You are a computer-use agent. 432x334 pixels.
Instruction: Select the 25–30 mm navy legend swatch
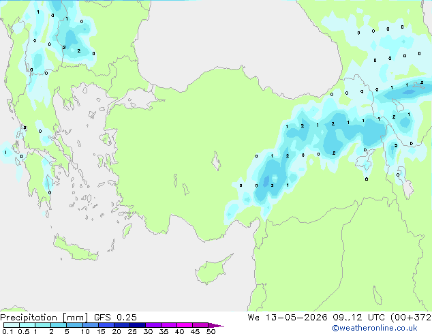click(138, 325)
